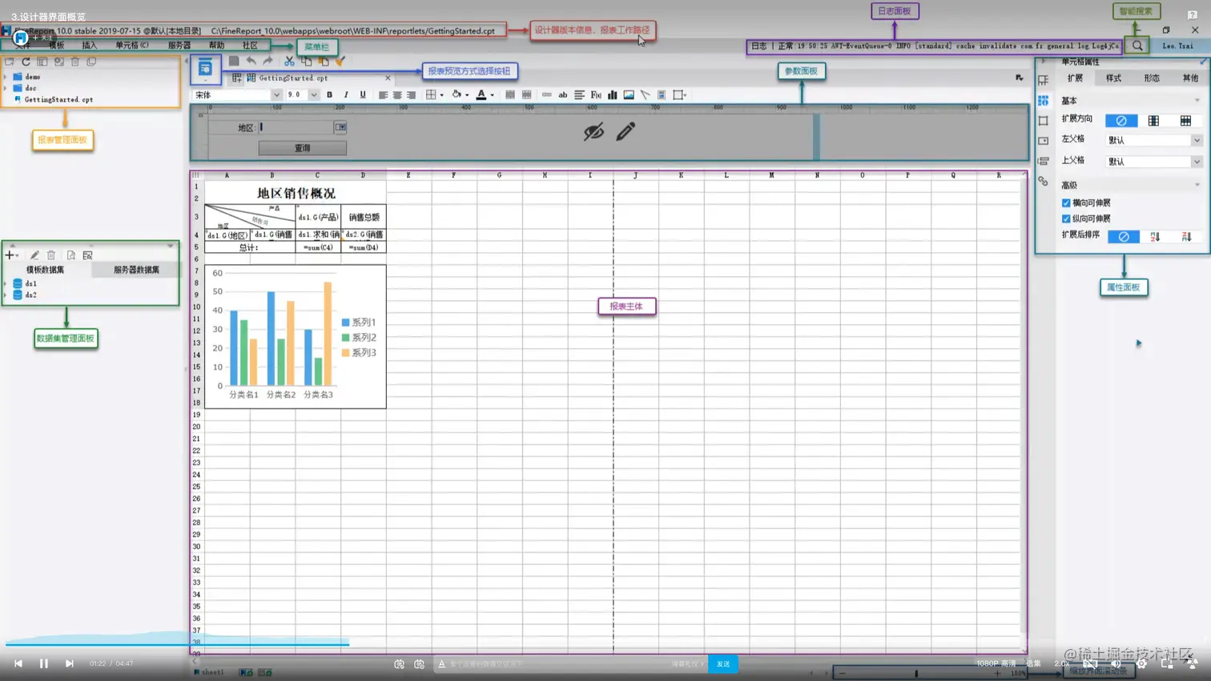Click the pencil icon in the parameter panel
Image resolution: width=1211 pixels, height=681 pixels.
tap(626, 131)
